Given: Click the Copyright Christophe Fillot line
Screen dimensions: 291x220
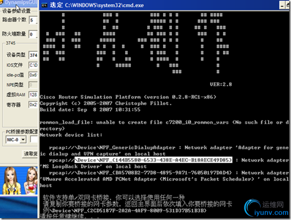Looking at the screenshot, I should (x=105, y=103).
